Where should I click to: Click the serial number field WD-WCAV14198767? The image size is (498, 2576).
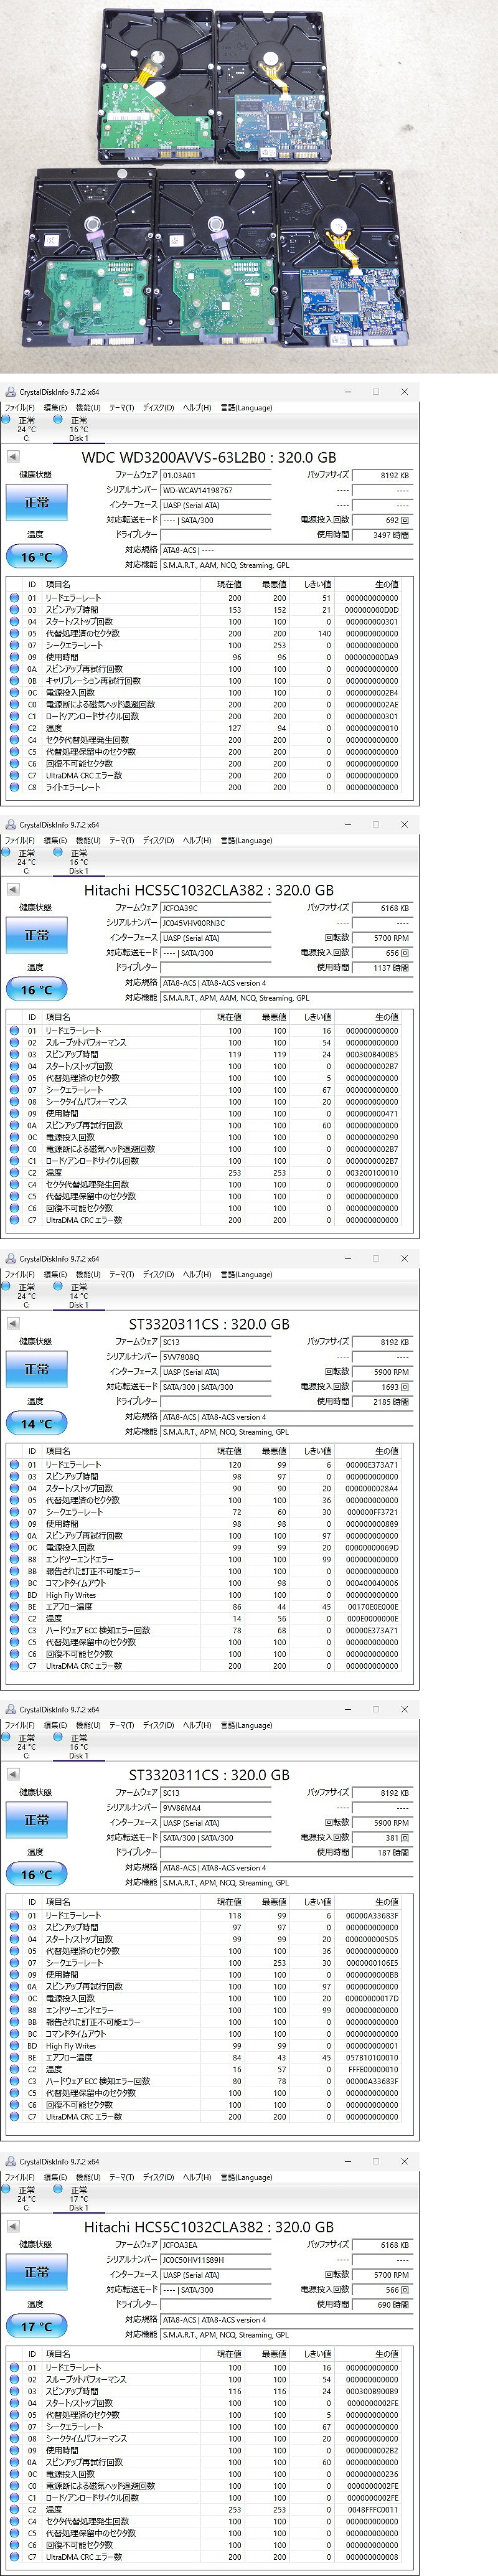coord(215,491)
